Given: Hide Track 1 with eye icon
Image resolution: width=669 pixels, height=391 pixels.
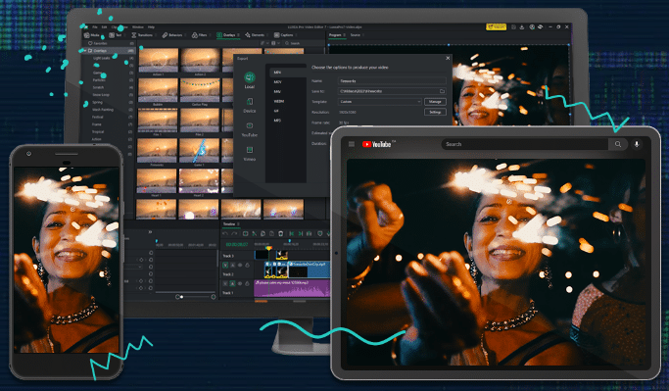Looking at the screenshot, I should 240,283.
